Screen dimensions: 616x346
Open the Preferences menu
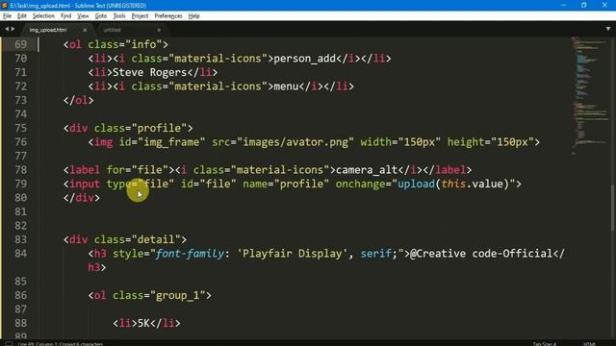(168, 16)
